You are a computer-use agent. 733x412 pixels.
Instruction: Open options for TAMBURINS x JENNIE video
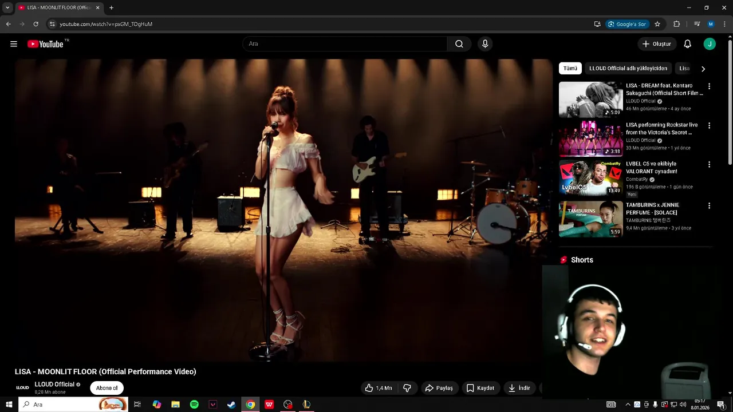point(709,205)
